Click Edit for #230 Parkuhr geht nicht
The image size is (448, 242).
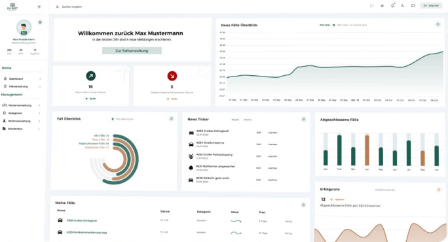tap(259, 180)
